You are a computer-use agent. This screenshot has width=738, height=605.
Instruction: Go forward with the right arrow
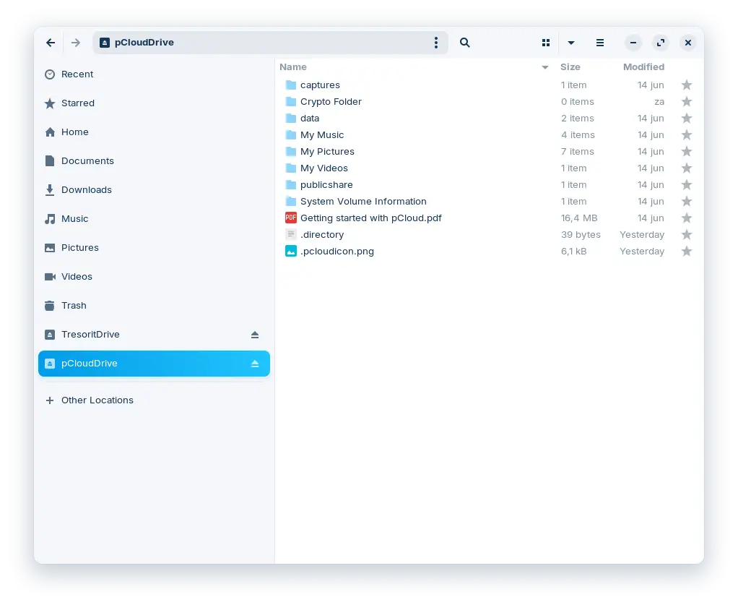[76, 43]
